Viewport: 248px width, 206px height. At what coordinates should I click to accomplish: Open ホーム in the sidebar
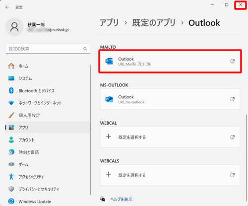coord(48,66)
